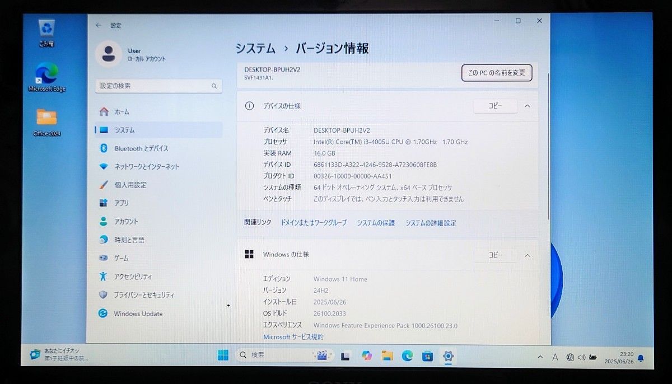Screen dimensions: 672x384
Task: Click the back arrow in Settings
Action: point(99,25)
